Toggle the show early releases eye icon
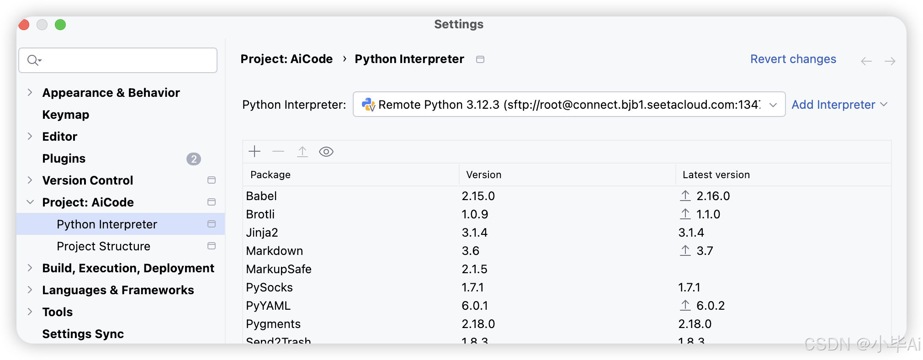The width and height of the screenshot is (923, 360). (326, 152)
